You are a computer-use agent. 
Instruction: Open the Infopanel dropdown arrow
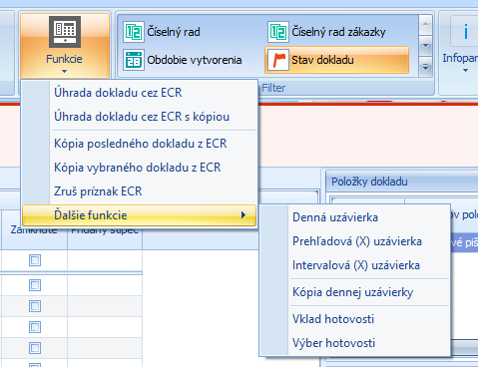click(x=465, y=71)
